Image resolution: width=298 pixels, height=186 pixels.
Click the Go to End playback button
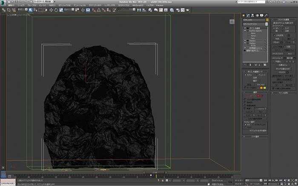(280, 180)
